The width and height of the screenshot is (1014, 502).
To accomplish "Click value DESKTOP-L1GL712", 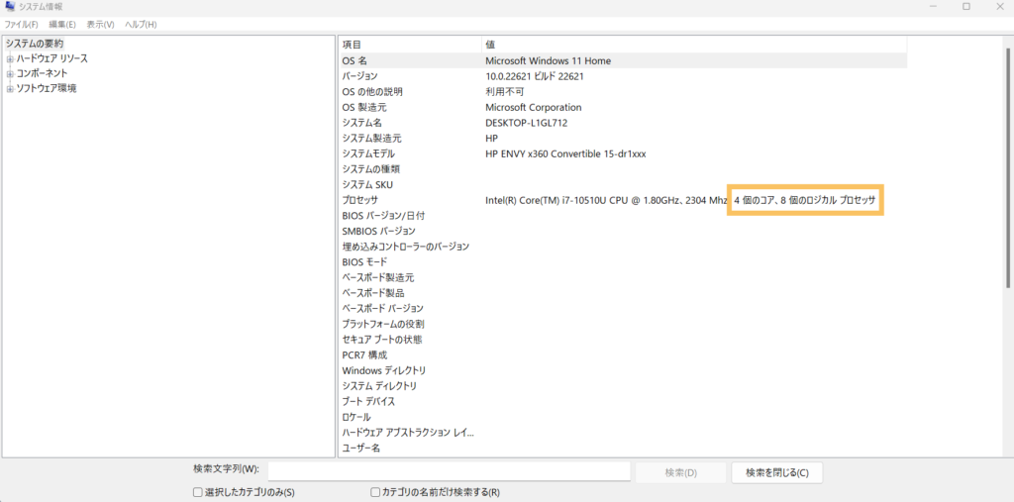I will click(x=526, y=123).
